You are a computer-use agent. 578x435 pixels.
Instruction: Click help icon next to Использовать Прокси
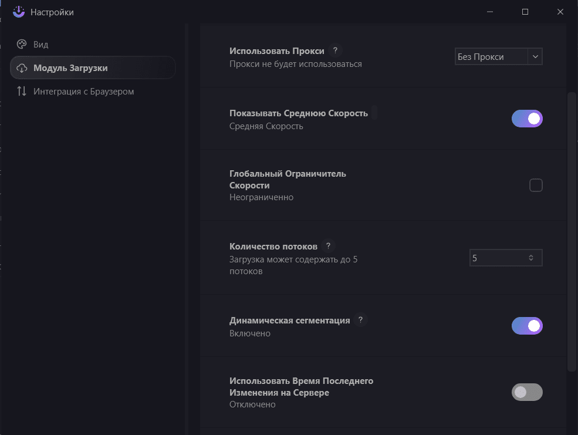pos(335,50)
